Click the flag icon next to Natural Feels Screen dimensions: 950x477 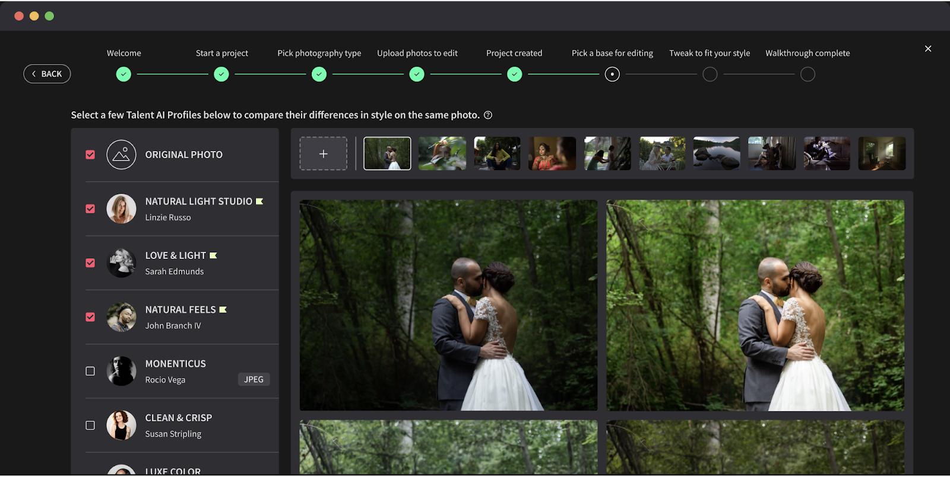click(x=223, y=309)
